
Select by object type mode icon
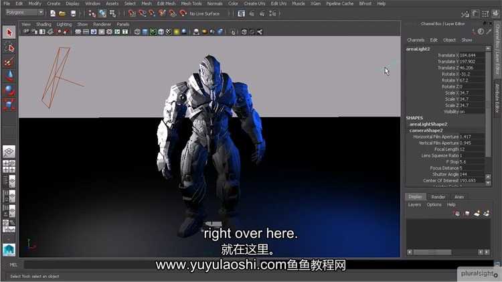(x=102, y=13)
